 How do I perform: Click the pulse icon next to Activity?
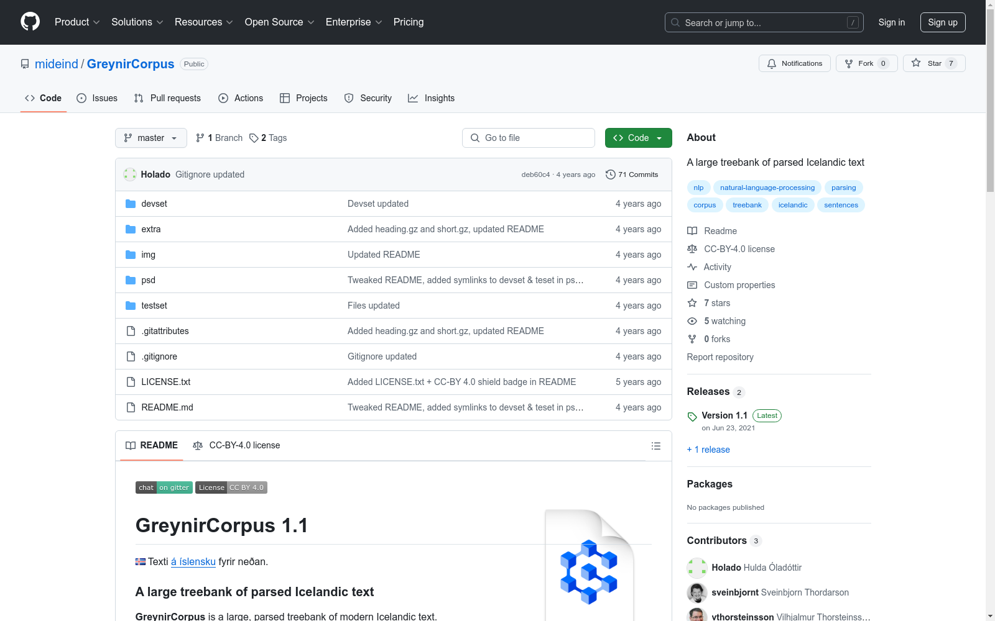point(692,267)
